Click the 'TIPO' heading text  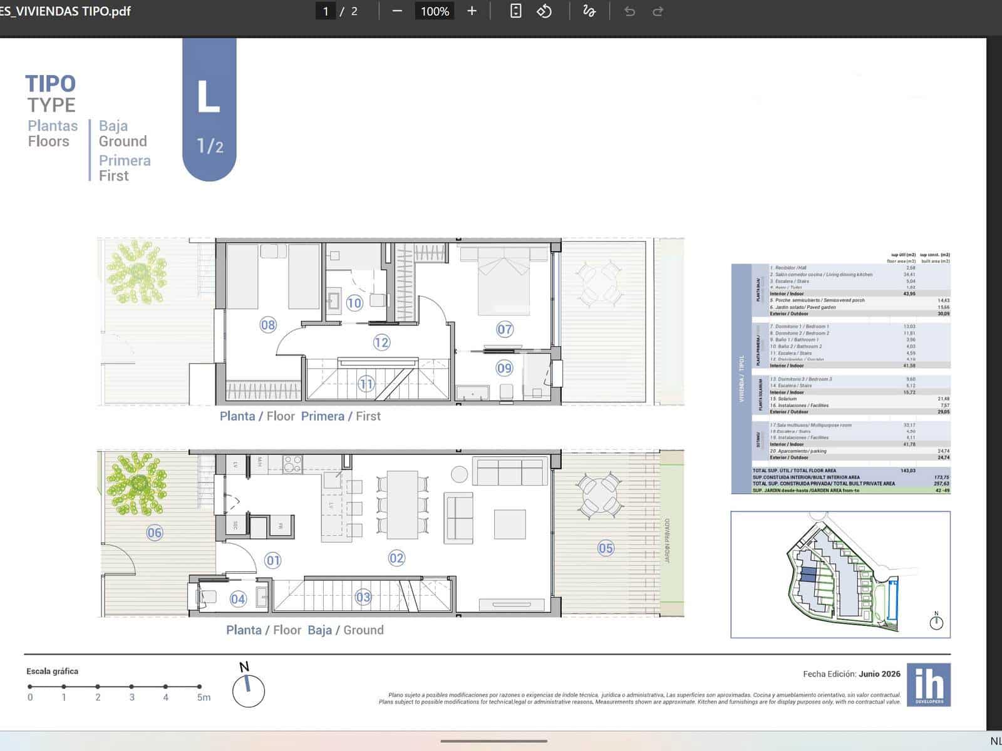(50, 83)
